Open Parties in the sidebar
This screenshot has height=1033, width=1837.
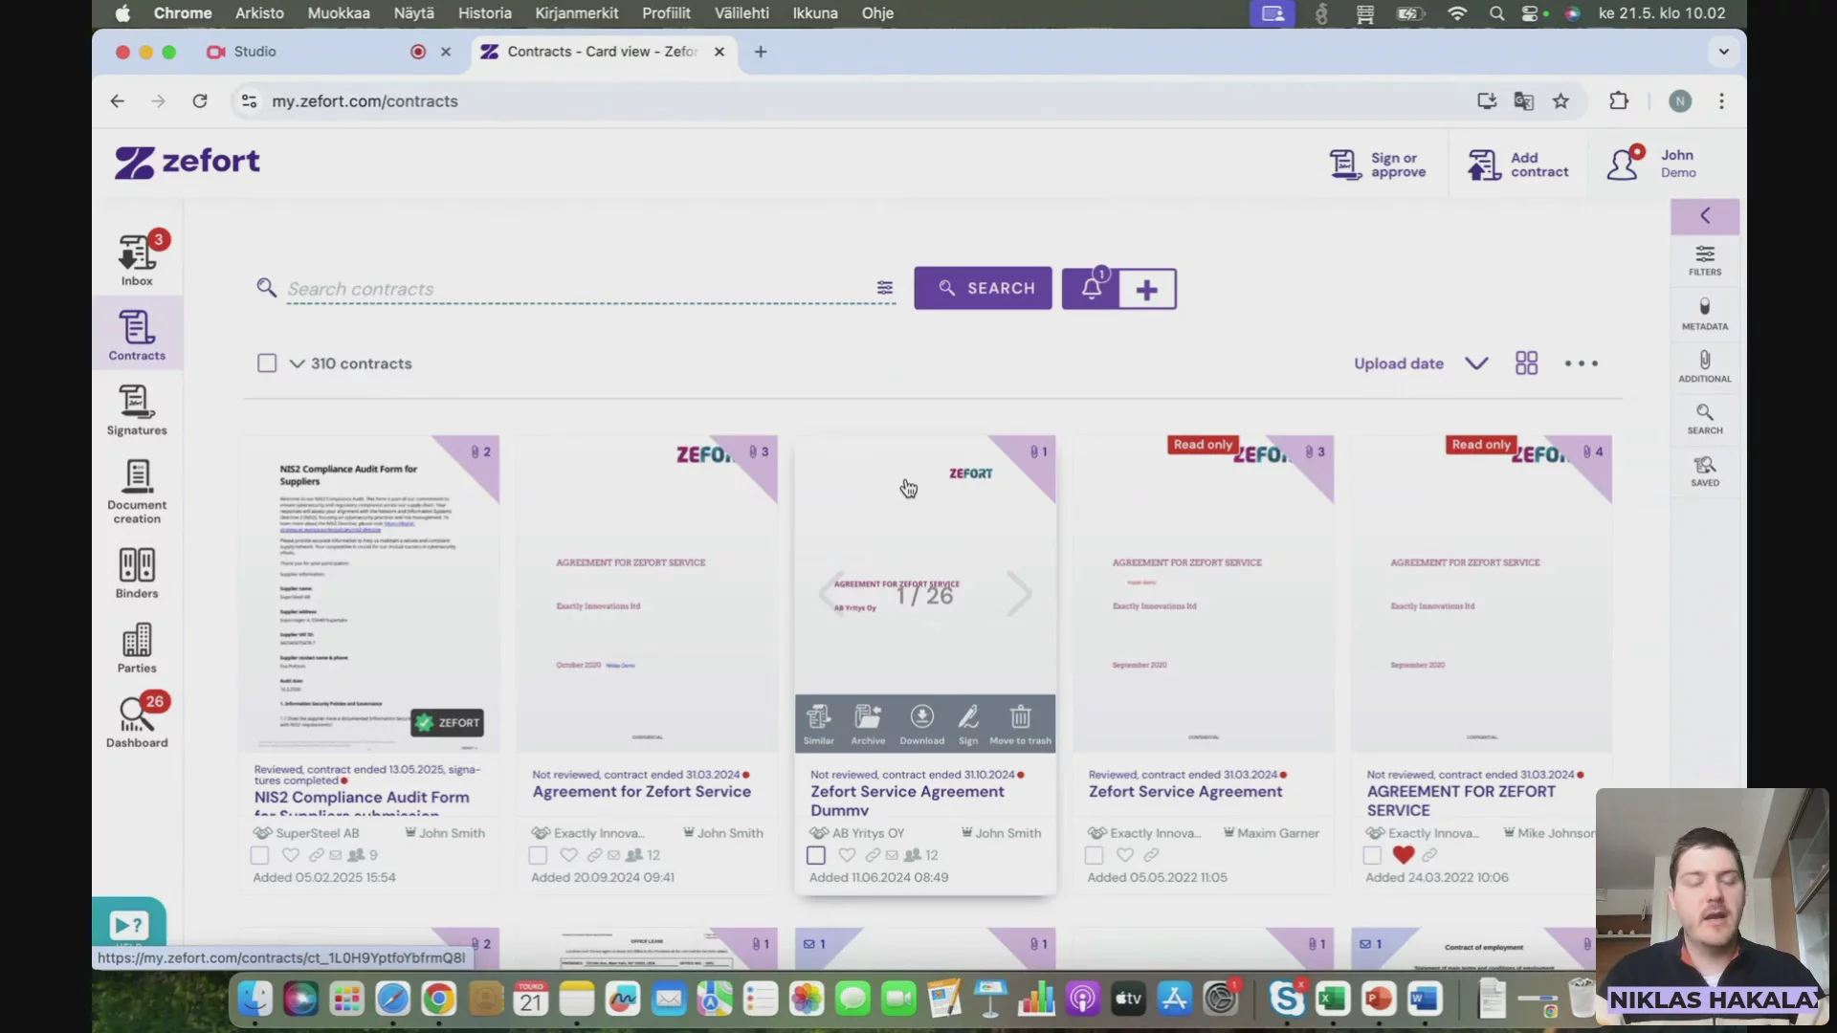tap(137, 648)
